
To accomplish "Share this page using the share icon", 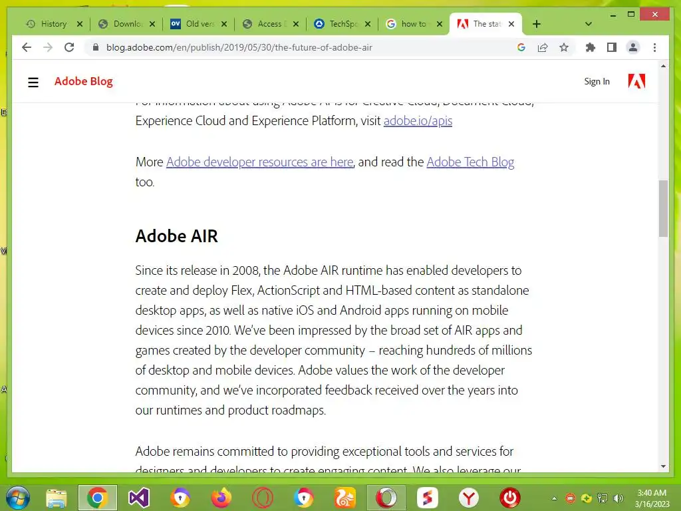I will click(543, 47).
